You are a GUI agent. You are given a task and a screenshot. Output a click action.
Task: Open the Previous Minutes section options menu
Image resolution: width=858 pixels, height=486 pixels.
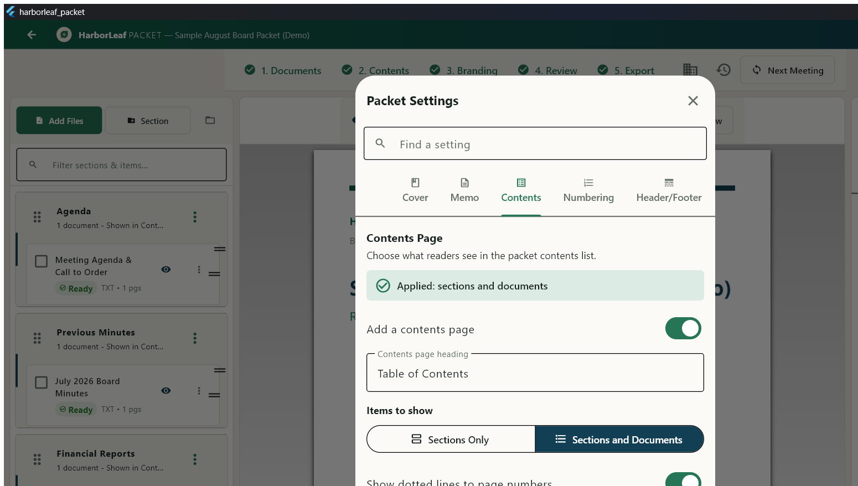coord(195,338)
